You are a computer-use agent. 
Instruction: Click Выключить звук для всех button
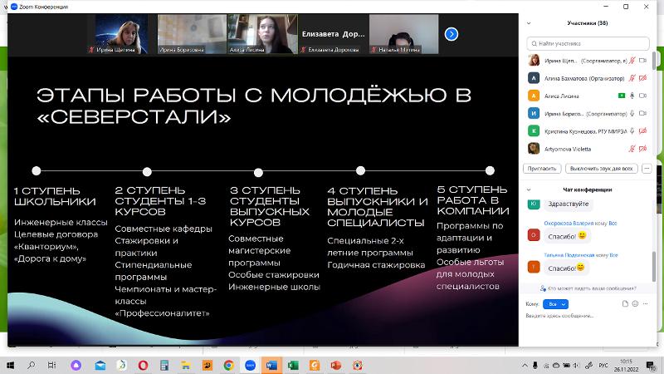(603, 168)
